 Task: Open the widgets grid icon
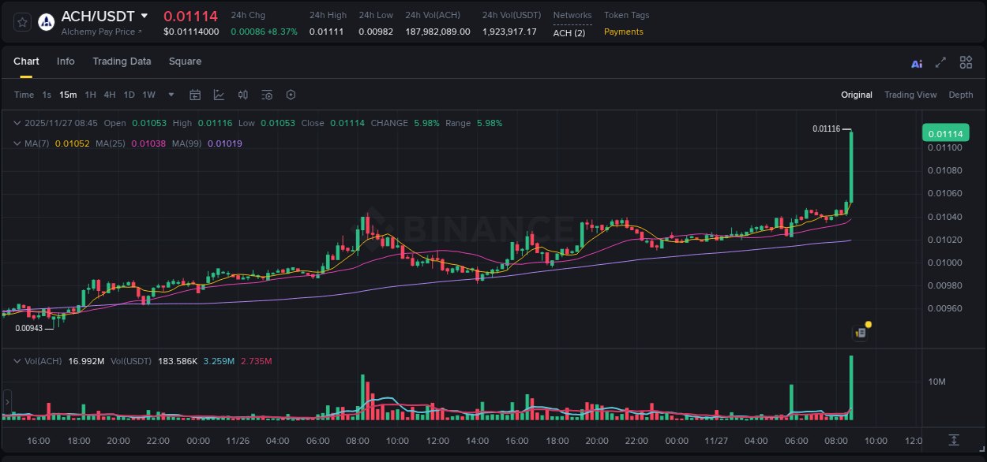point(966,62)
